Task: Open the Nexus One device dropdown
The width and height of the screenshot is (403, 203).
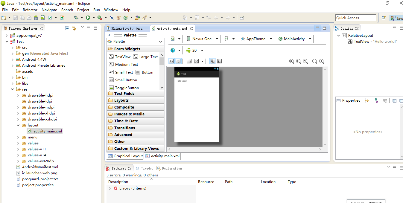Action: (202, 39)
